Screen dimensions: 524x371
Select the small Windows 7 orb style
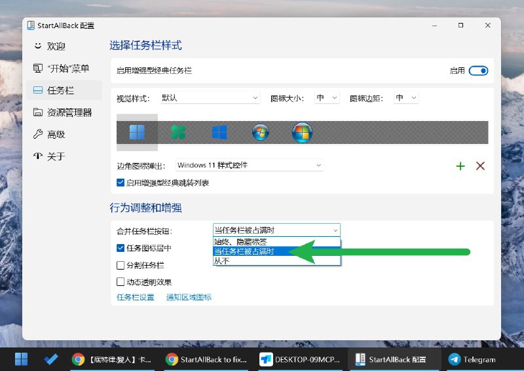click(261, 132)
